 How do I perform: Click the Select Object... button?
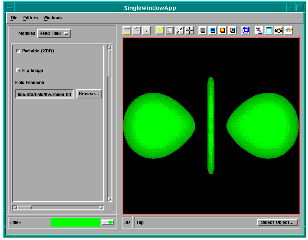click(277, 222)
